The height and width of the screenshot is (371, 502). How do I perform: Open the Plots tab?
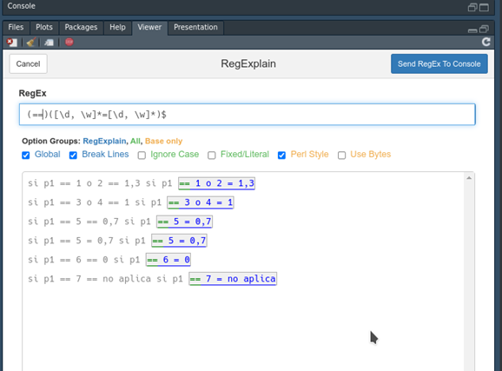pyautogui.click(x=44, y=27)
